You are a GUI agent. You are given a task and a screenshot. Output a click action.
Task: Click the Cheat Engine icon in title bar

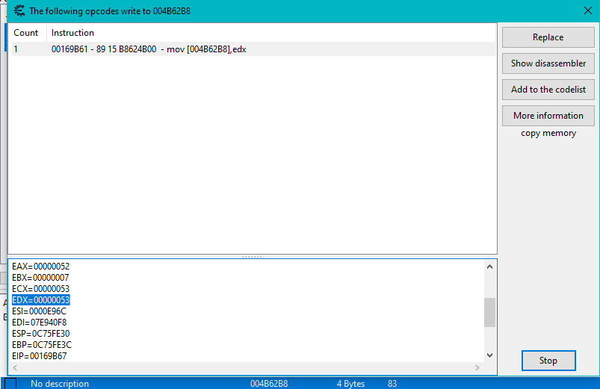(x=19, y=10)
